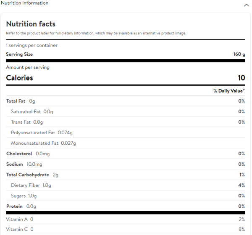252x235 pixels.
Task: Click the 160 g serving value
Action: pos(239,54)
